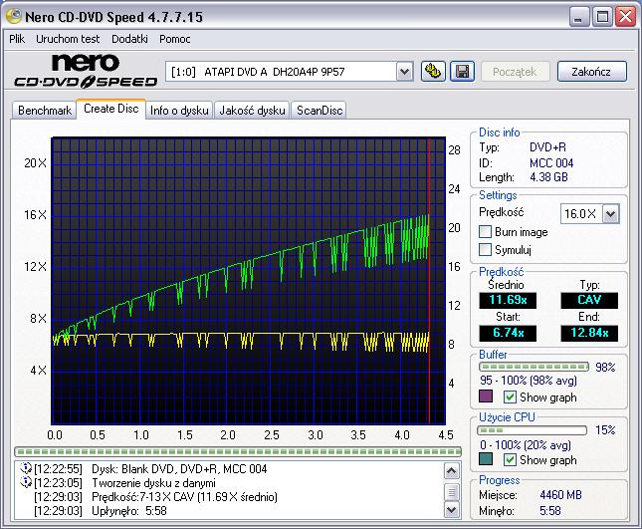Screen dimensions: 642x529
Task: Click the purple Buffer graph color swatch
Action: (486, 397)
